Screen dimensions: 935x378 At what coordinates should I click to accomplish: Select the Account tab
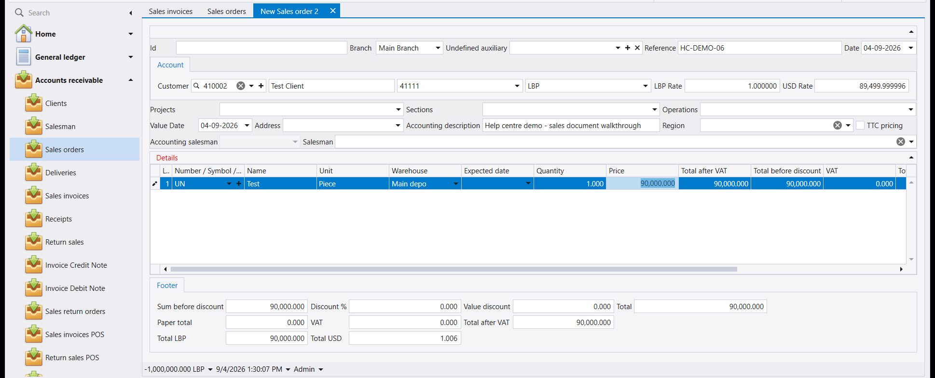click(x=170, y=65)
